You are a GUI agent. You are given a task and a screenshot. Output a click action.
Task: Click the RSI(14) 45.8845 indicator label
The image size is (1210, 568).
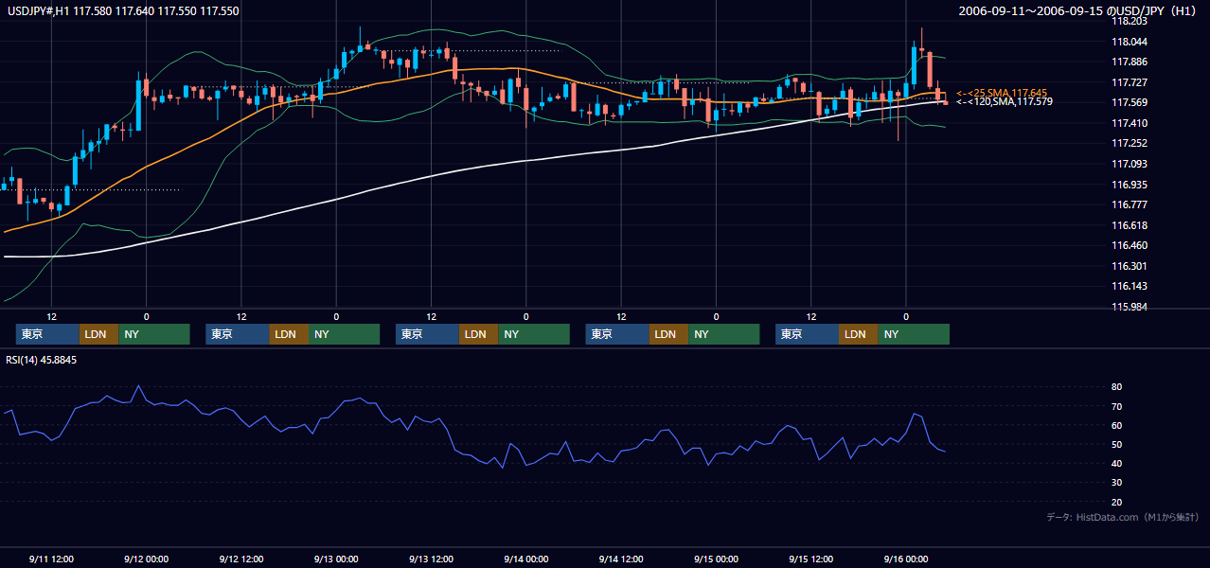click(42, 360)
